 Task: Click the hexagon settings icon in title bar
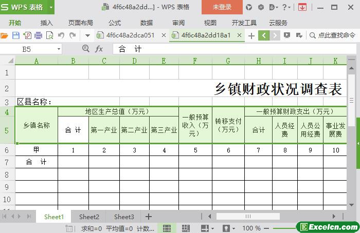point(261,7)
